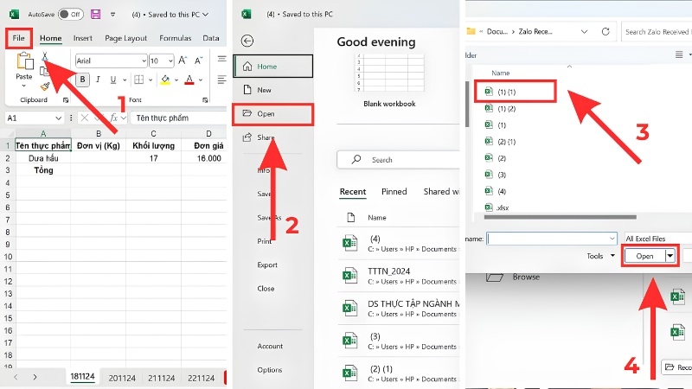Viewport: 692px width, 389px height.
Task: Click the dialog Refresh icon
Action: (x=605, y=31)
